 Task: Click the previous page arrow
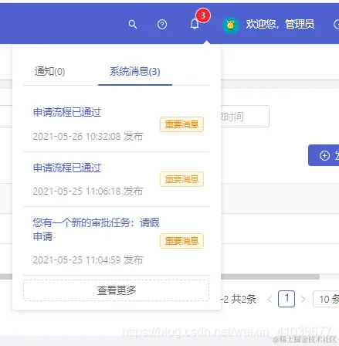(270, 299)
